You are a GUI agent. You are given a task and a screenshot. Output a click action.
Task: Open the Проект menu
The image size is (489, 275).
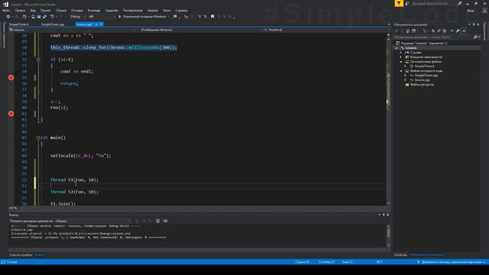(45, 10)
